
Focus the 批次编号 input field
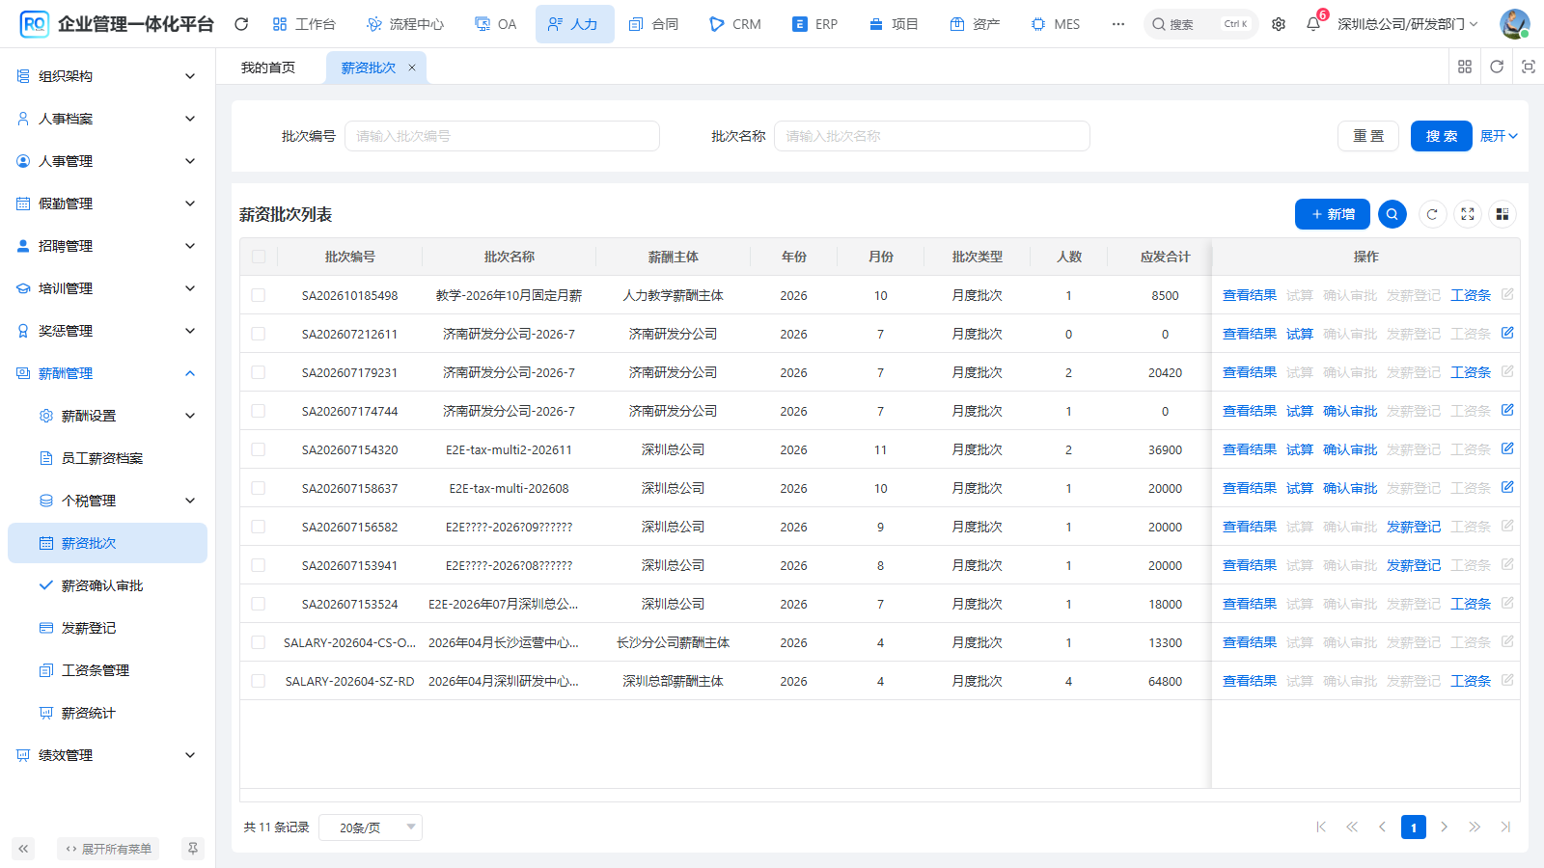coord(502,136)
